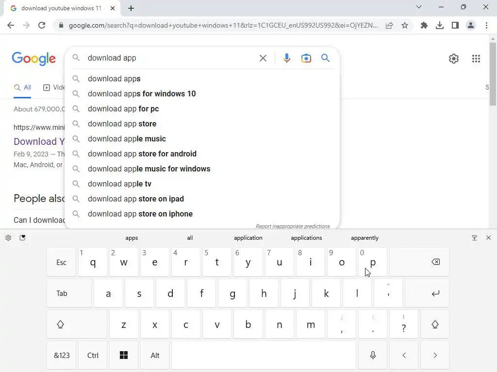
Task: Click 'Report inappropriate predictions' link
Action: (293, 226)
